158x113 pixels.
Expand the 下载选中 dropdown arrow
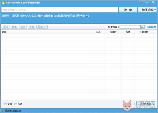(x=154, y=104)
